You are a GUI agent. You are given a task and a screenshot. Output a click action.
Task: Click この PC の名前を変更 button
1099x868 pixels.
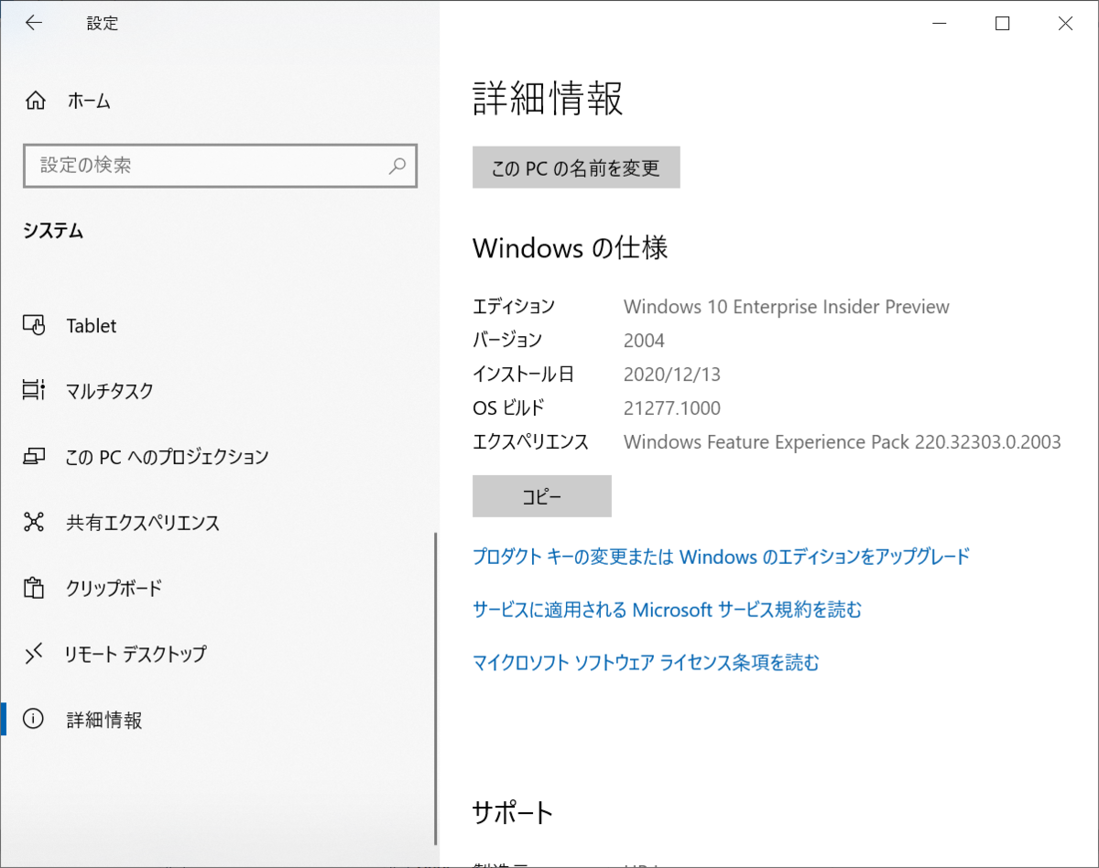tap(576, 168)
